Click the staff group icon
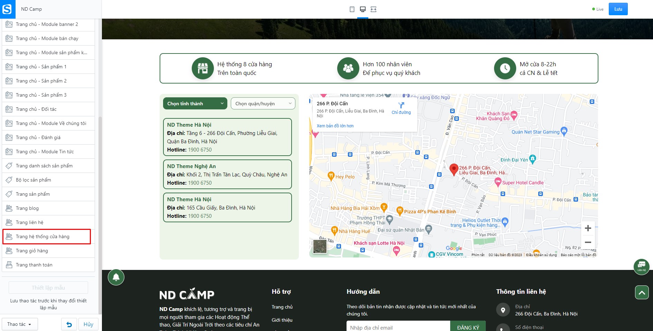Screen dimensions: 653x331 tap(348, 68)
